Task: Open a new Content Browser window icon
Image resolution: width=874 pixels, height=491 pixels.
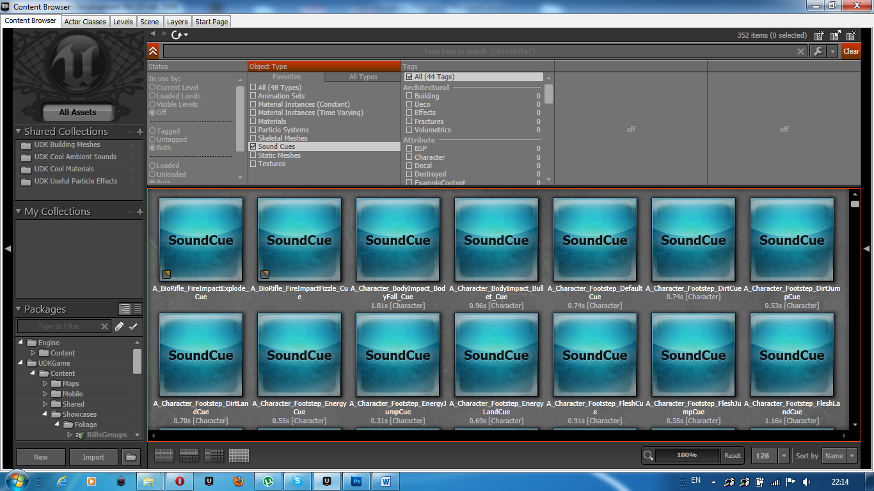Action: point(820,36)
